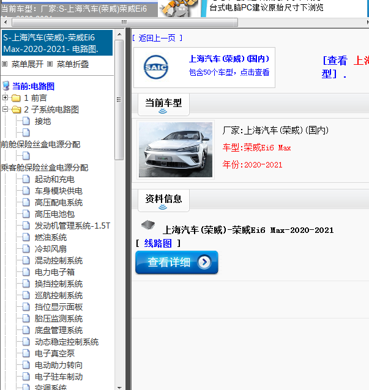The width and height of the screenshot is (369, 390).
Task: Click page icon beside 高压电池包
Action: [x=26, y=214]
